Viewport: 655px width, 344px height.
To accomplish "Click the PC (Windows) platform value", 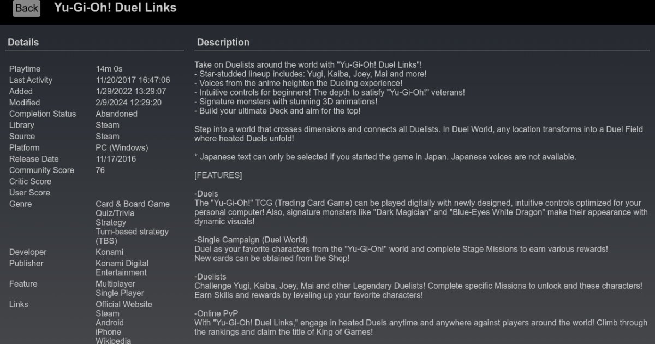I will (x=122, y=147).
